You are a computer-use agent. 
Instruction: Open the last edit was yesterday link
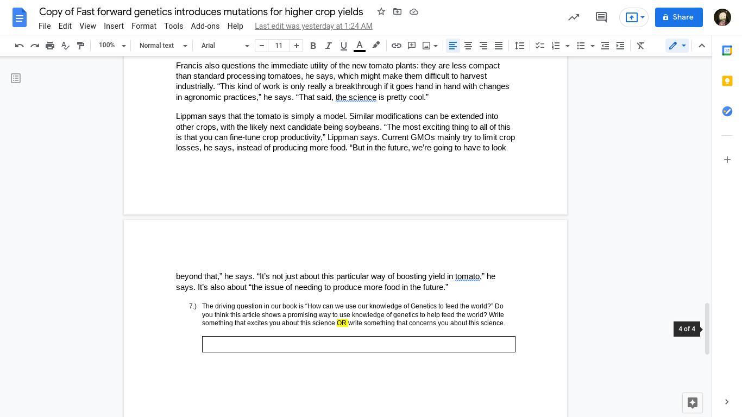click(x=313, y=26)
